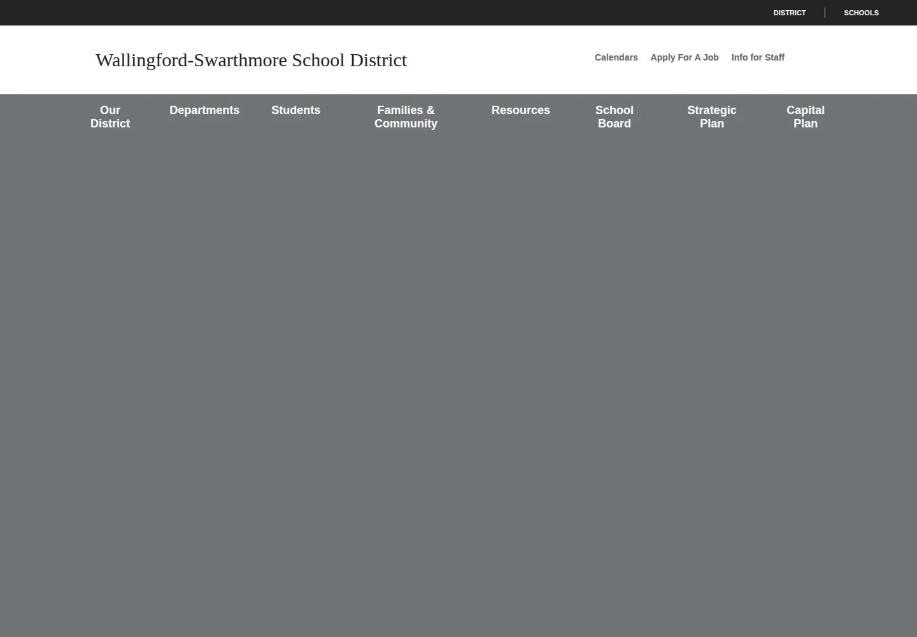Image resolution: width=917 pixels, height=637 pixels.
Task: Open Families & Community menu
Action: (x=406, y=117)
